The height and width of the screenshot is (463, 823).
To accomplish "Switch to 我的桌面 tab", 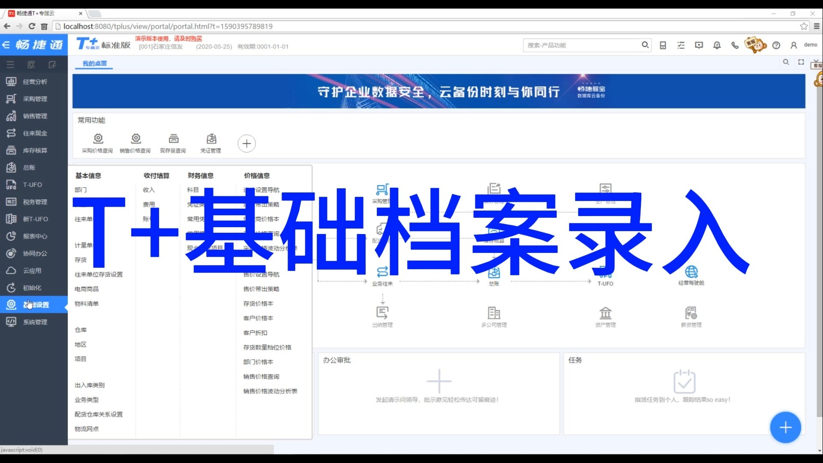I will 95,63.
